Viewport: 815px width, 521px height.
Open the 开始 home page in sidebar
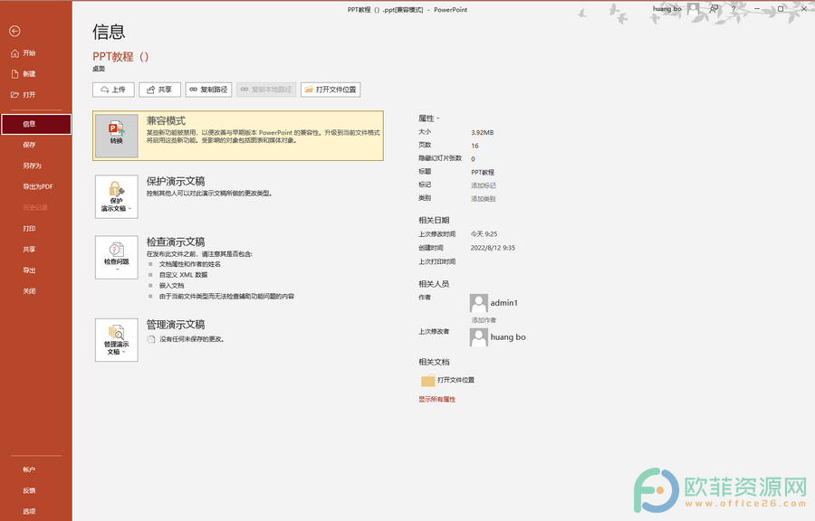(24, 53)
